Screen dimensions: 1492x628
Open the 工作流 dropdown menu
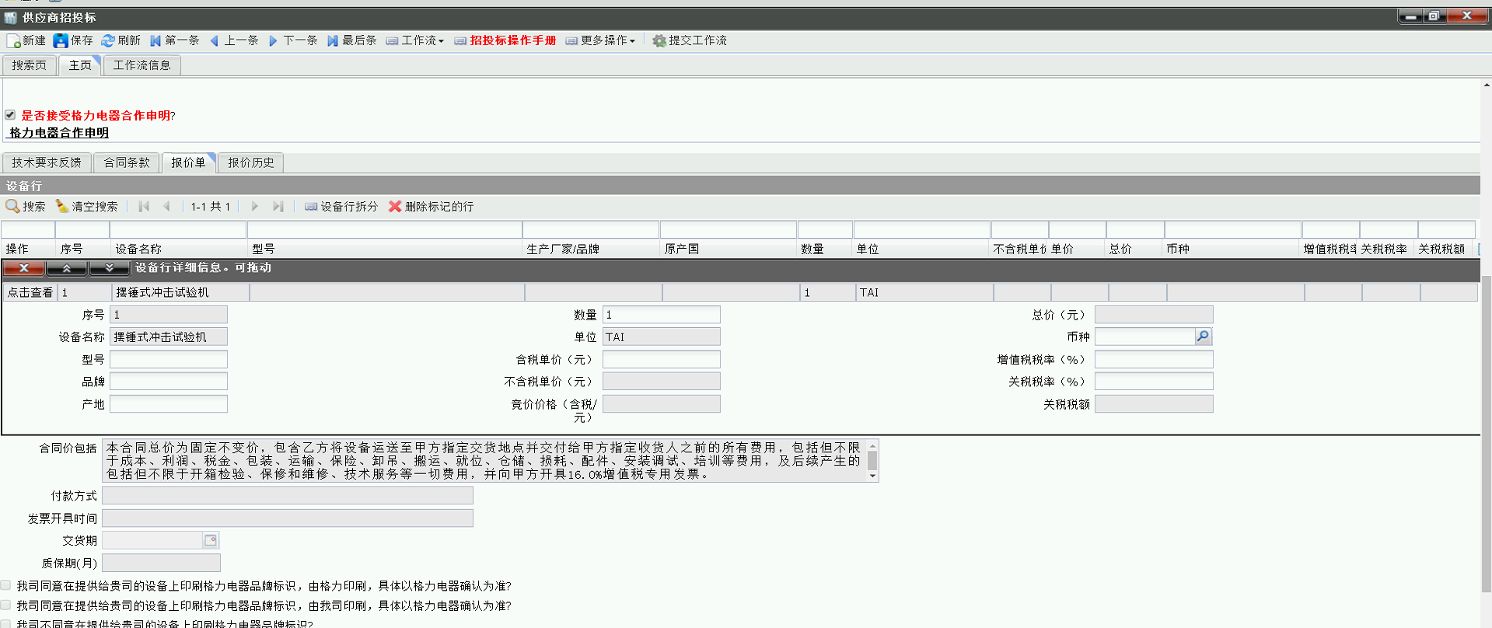415,40
